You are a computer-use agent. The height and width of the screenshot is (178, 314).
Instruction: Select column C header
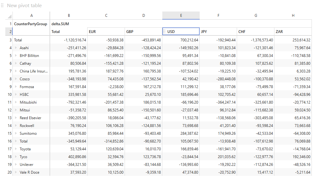pyautogui.click(x=106, y=15)
